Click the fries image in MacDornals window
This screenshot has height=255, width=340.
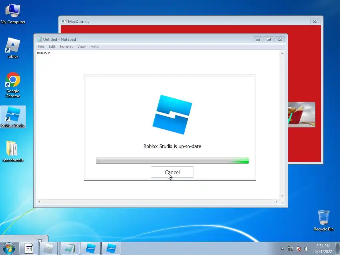tap(301, 115)
